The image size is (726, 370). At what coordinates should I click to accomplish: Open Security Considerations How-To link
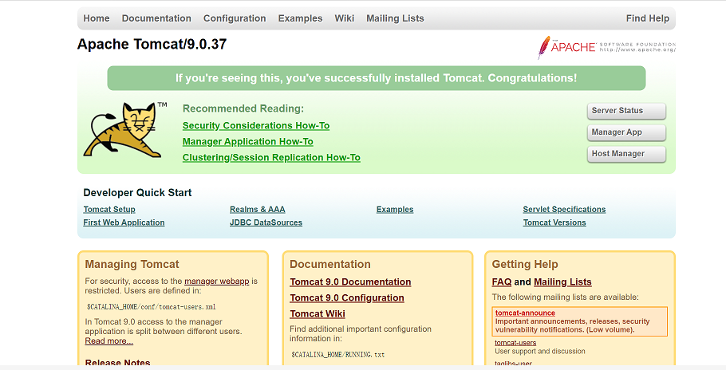click(x=256, y=126)
